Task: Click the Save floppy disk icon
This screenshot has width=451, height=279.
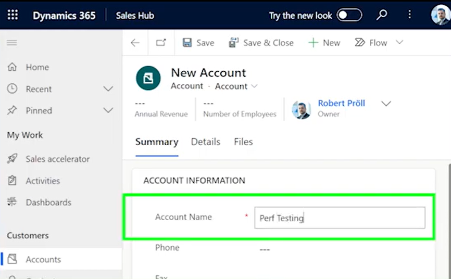Action: 187,43
